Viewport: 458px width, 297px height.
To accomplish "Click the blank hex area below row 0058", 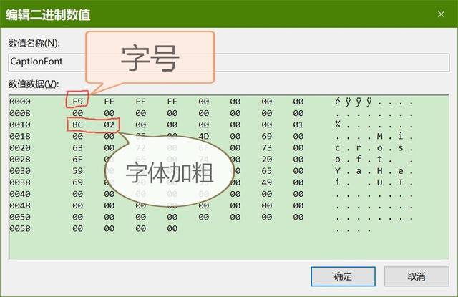I will click(x=229, y=246).
